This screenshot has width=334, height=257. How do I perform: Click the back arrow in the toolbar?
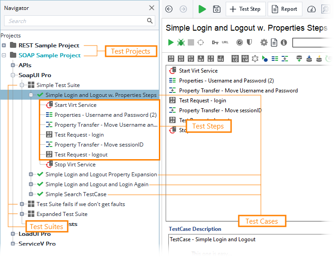coord(169,9)
